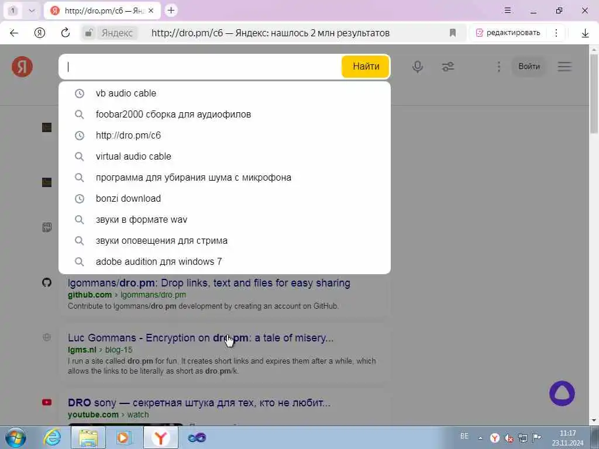Open Windows Explorer folder in taskbar
The image size is (599, 449).
[x=88, y=437]
